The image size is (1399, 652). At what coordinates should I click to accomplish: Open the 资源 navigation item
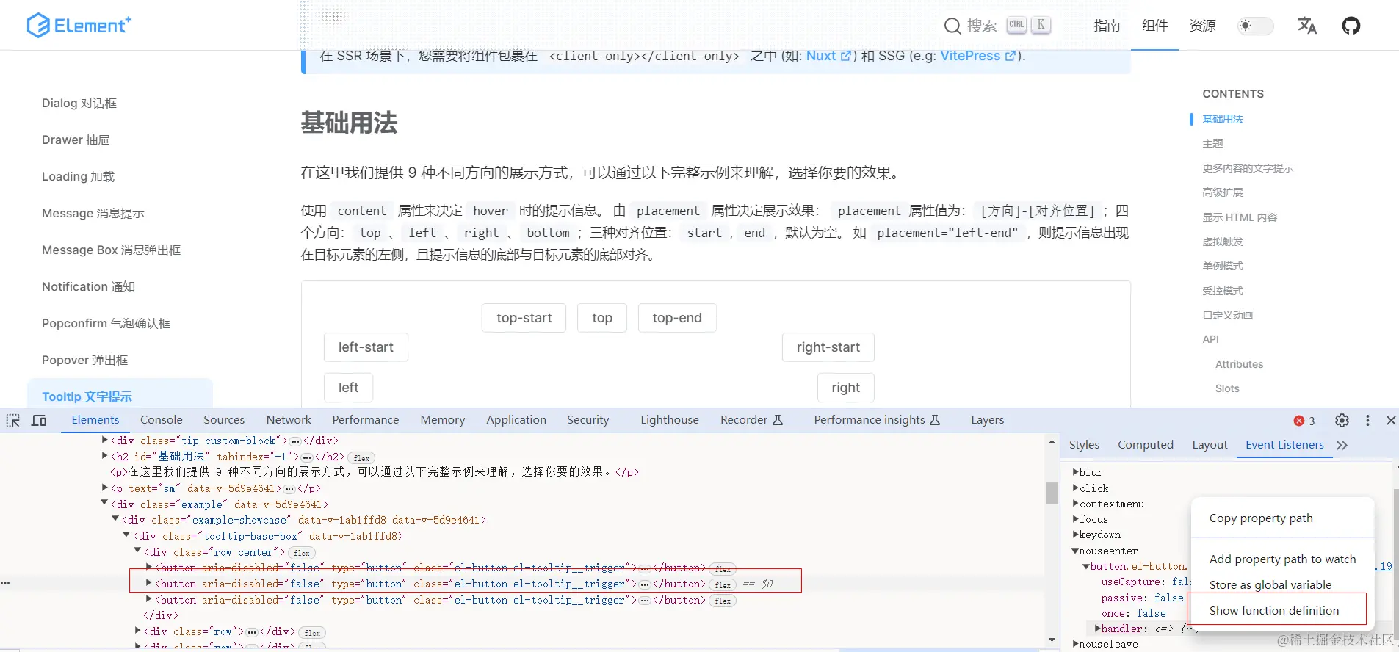tap(1203, 26)
